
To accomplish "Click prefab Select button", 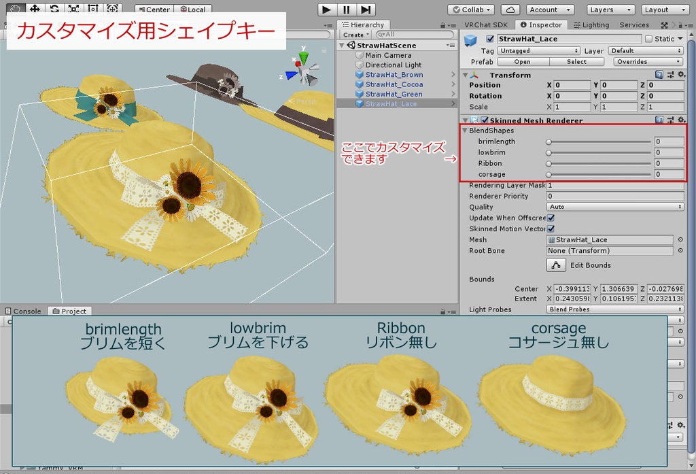I will pyautogui.click(x=576, y=62).
